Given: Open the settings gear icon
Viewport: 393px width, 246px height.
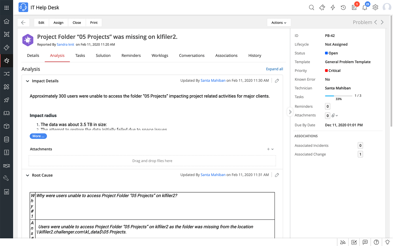Looking at the screenshot, I should click(375, 7).
